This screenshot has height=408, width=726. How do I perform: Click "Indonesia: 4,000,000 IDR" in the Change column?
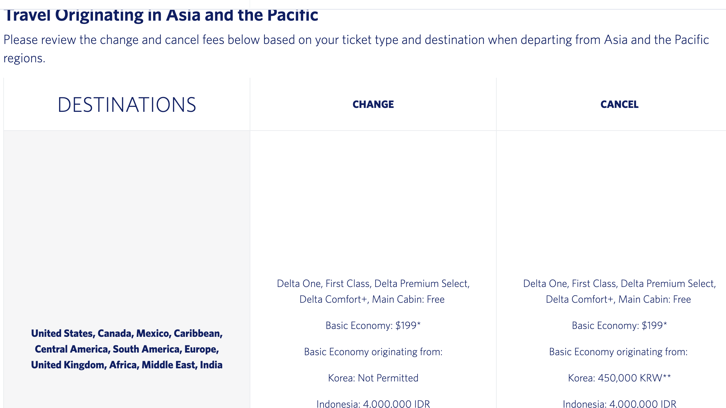pyautogui.click(x=373, y=403)
